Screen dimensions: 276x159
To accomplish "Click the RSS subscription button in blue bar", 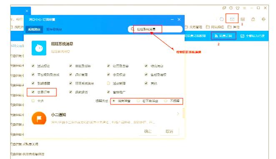I will 223,36.
